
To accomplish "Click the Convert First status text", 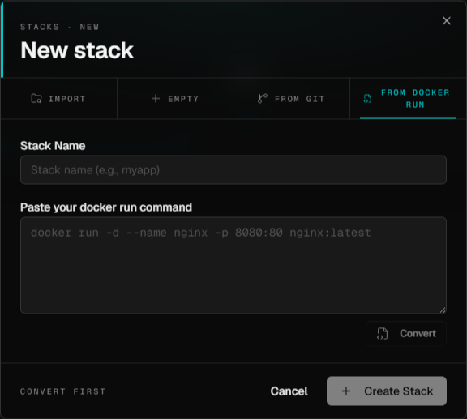I will (63, 391).
